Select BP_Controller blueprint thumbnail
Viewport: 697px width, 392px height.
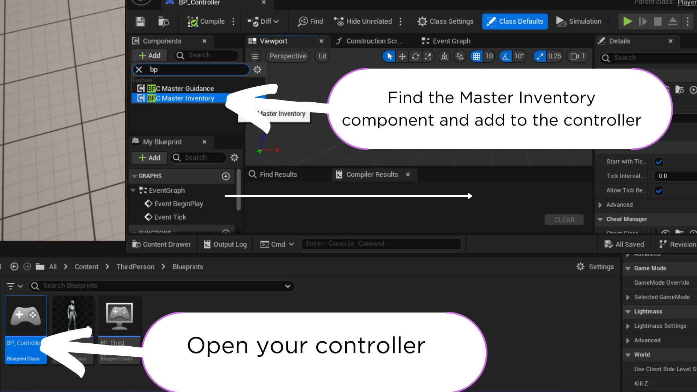click(x=26, y=316)
